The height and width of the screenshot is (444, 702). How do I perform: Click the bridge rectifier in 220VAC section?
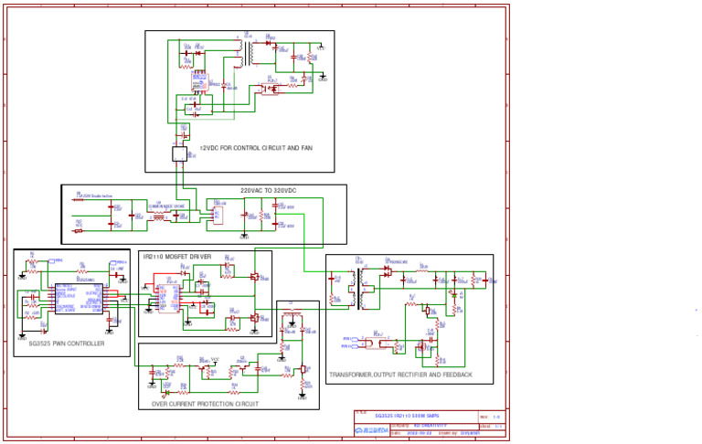coord(218,215)
